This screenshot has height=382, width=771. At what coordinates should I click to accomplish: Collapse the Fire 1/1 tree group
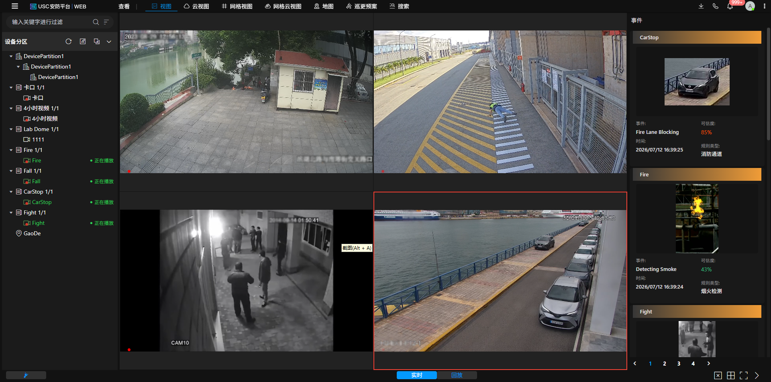coord(11,150)
